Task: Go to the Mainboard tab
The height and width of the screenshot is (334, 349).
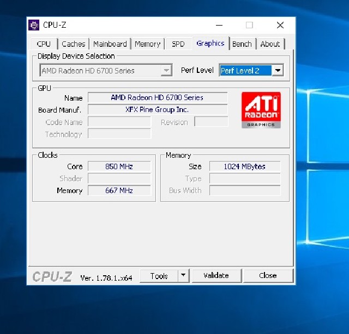Action: (110, 44)
